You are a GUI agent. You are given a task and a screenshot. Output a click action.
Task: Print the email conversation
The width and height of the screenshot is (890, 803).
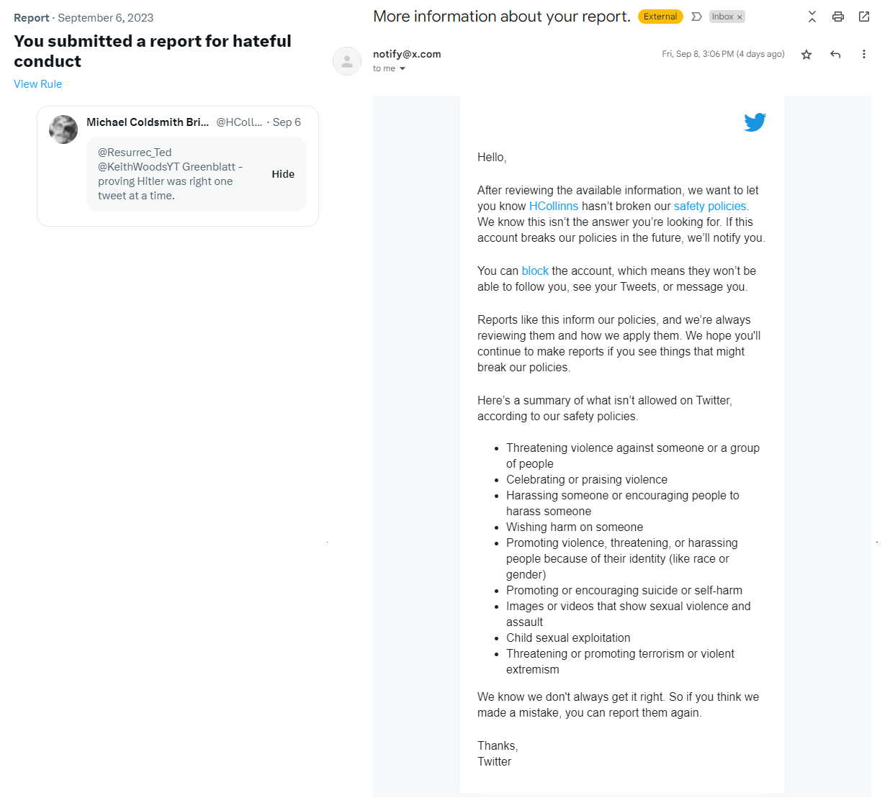838,17
